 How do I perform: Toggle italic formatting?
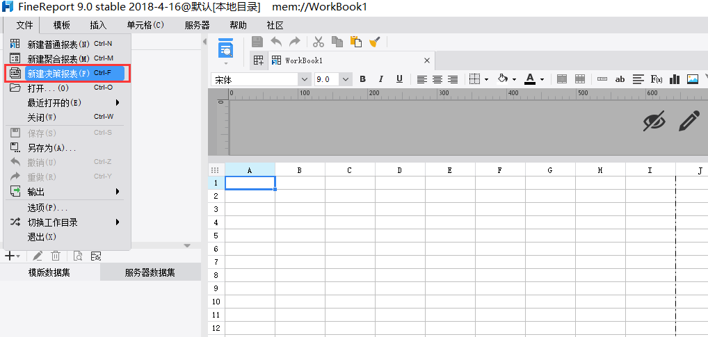pyautogui.click(x=380, y=79)
